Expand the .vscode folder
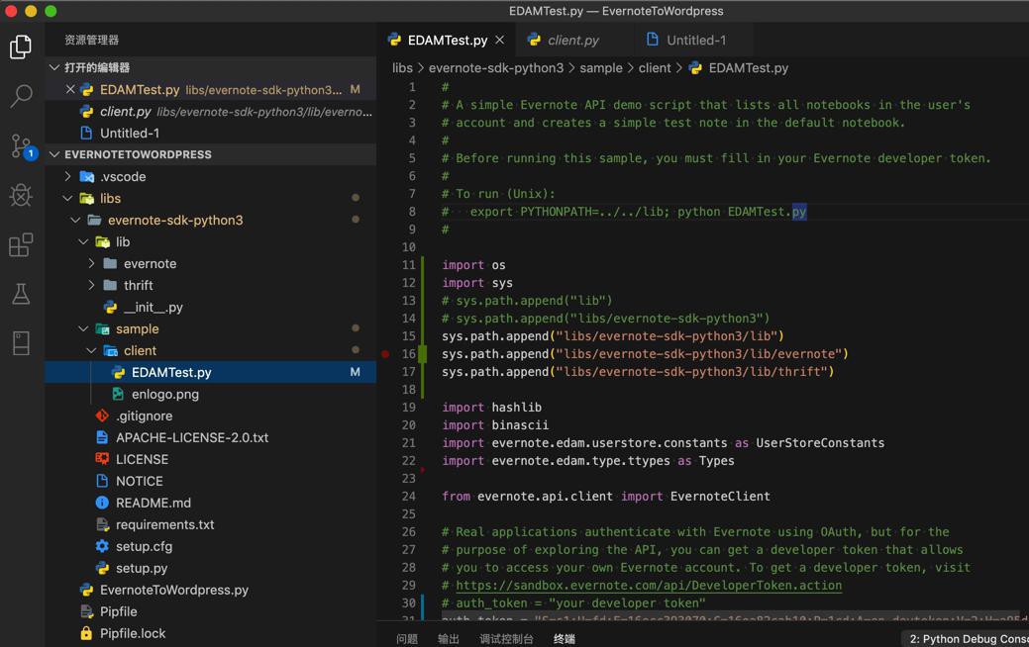 (67, 176)
